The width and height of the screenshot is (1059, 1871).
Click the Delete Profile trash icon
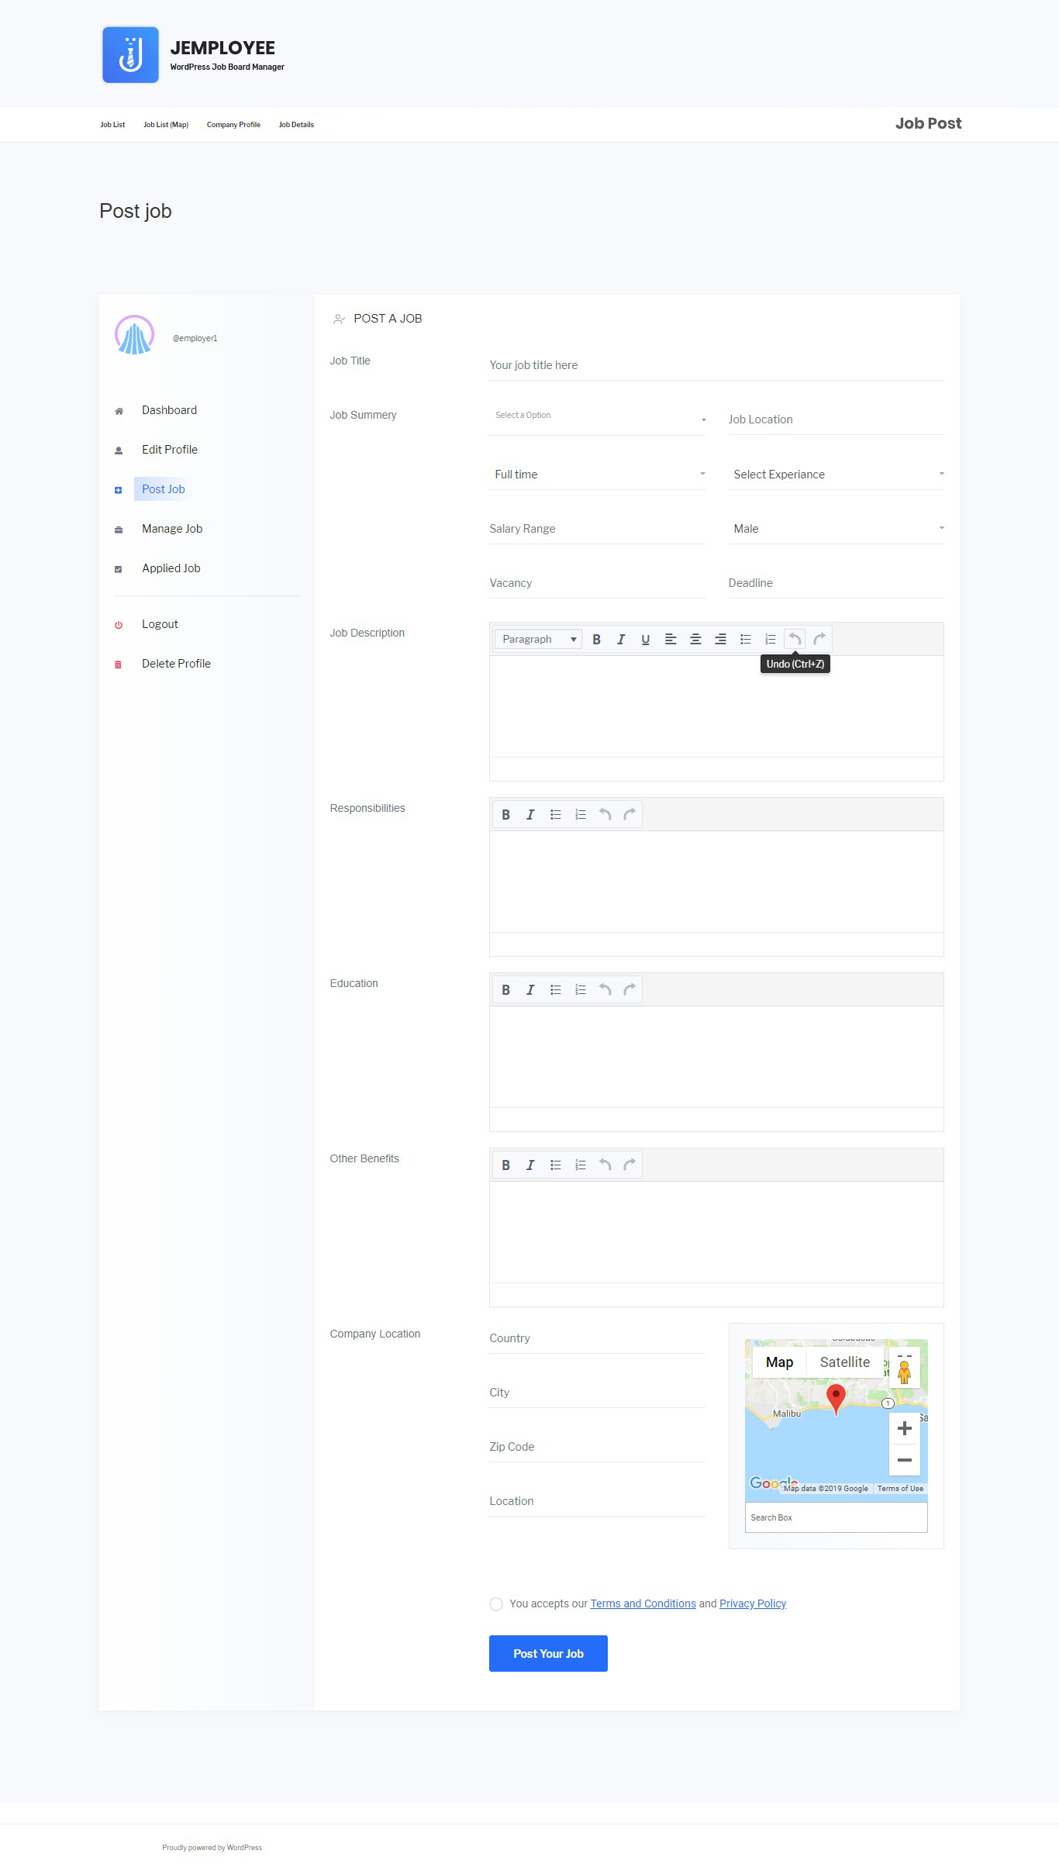click(119, 665)
